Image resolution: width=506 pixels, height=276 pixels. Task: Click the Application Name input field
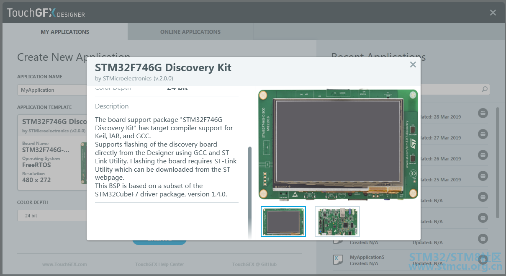click(52, 90)
